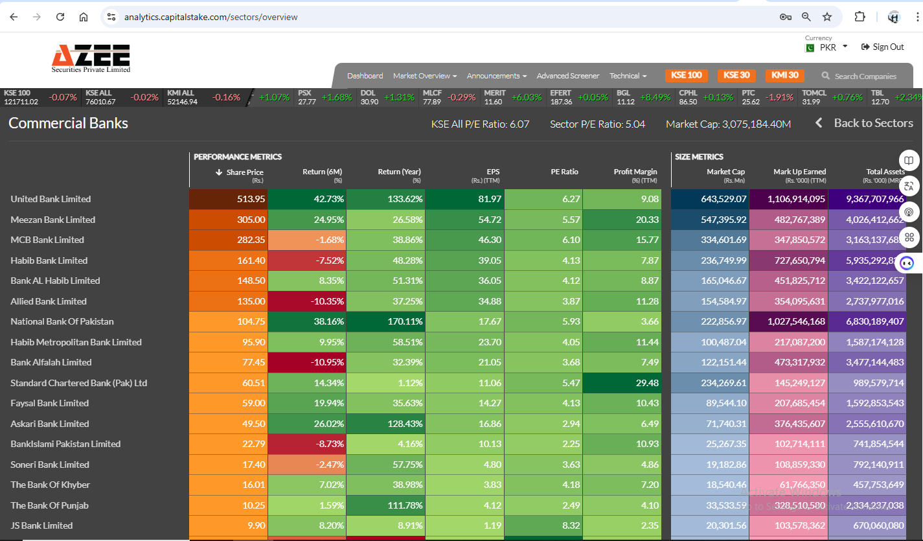This screenshot has height=541, width=923.
Task: Click the MERIT ticker showing +6.03%
Action: pyautogui.click(x=512, y=97)
